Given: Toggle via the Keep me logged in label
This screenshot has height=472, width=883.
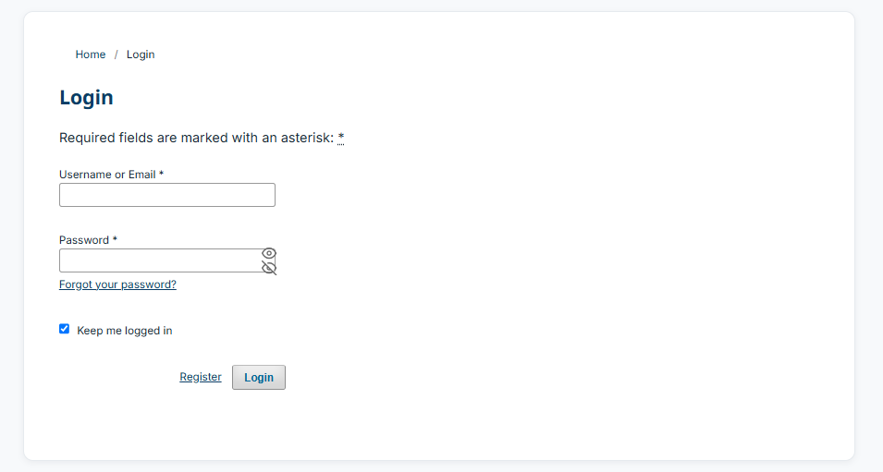Looking at the screenshot, I should coord(125,331).
